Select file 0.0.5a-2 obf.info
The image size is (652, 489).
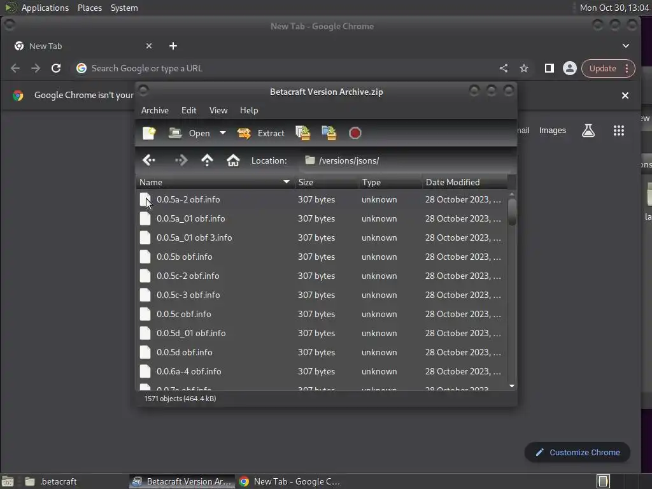(x=322, y=199)
